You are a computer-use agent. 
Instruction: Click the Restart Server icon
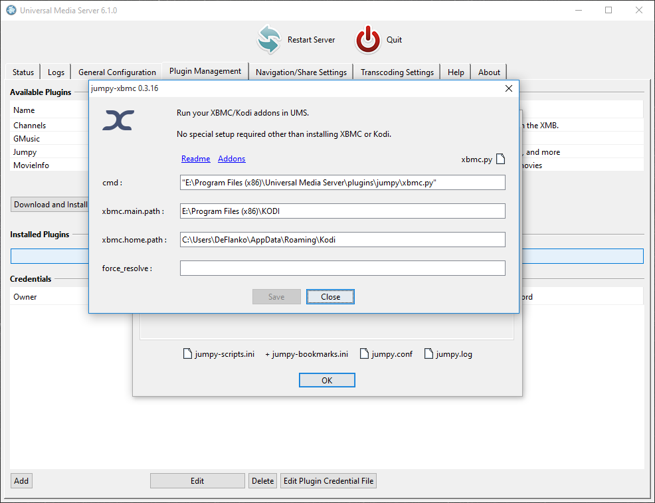(x=268, y=40)
